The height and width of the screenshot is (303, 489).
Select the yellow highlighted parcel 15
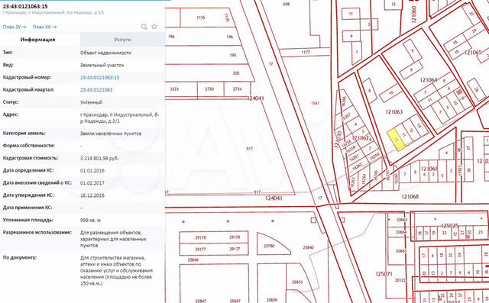click(x=396, y=140)
